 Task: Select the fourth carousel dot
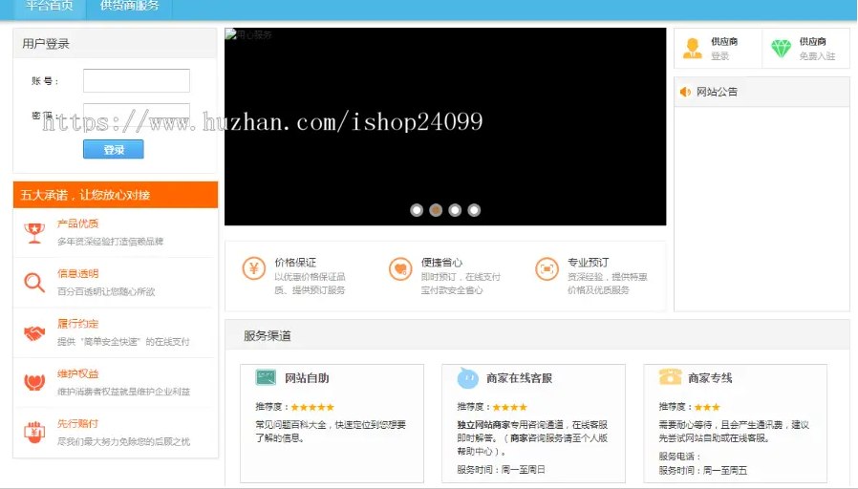(474, 210)
